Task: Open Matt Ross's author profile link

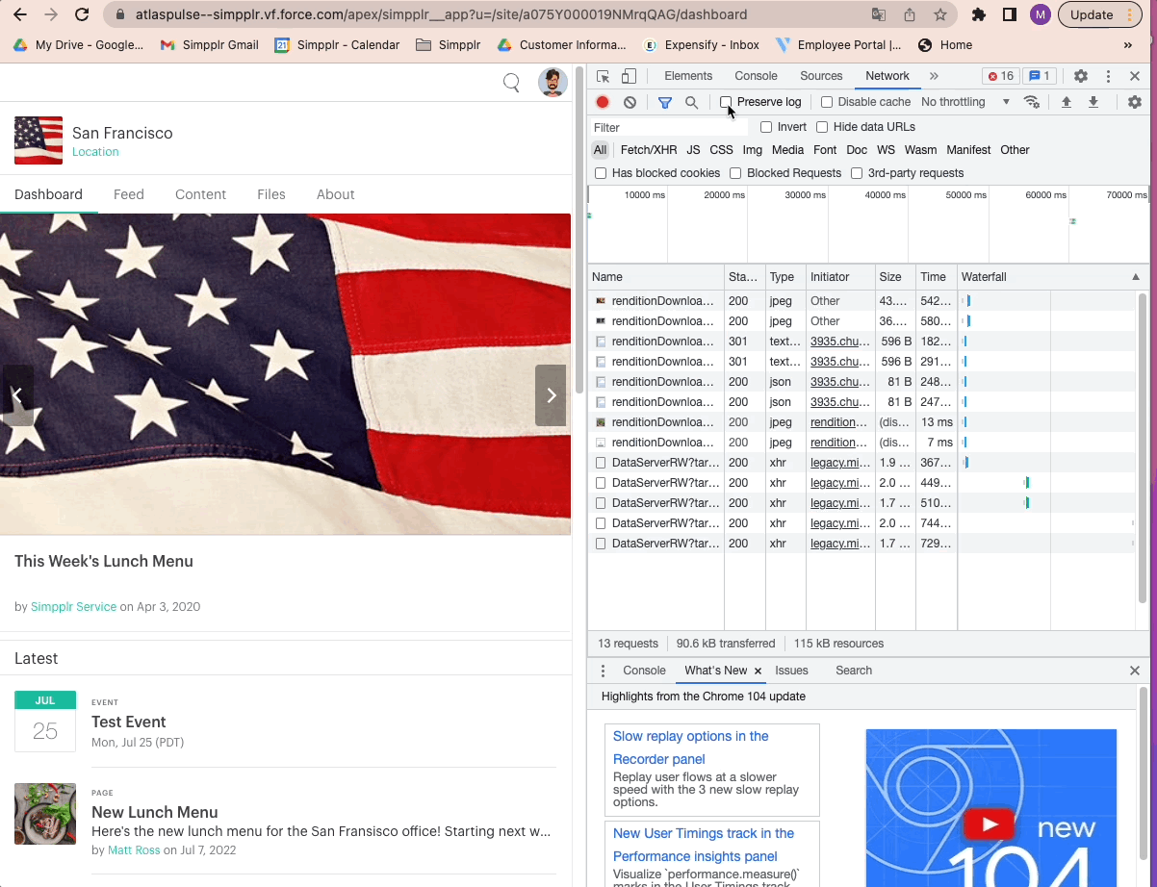Action: 134,849
